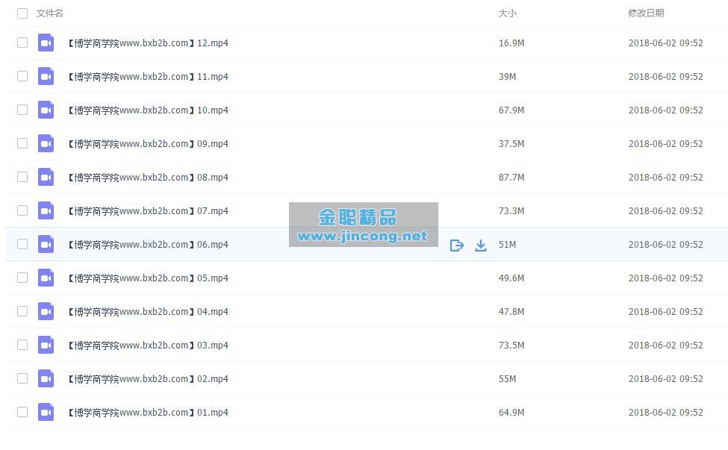Viewport: 728px width, 450px height.
Task: Select the checkbox for 02.mp4
Action: click(x=22, y=378)
